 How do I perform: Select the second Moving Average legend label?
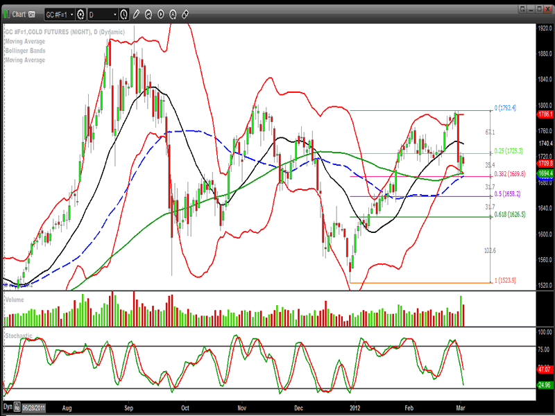(25, 60)
